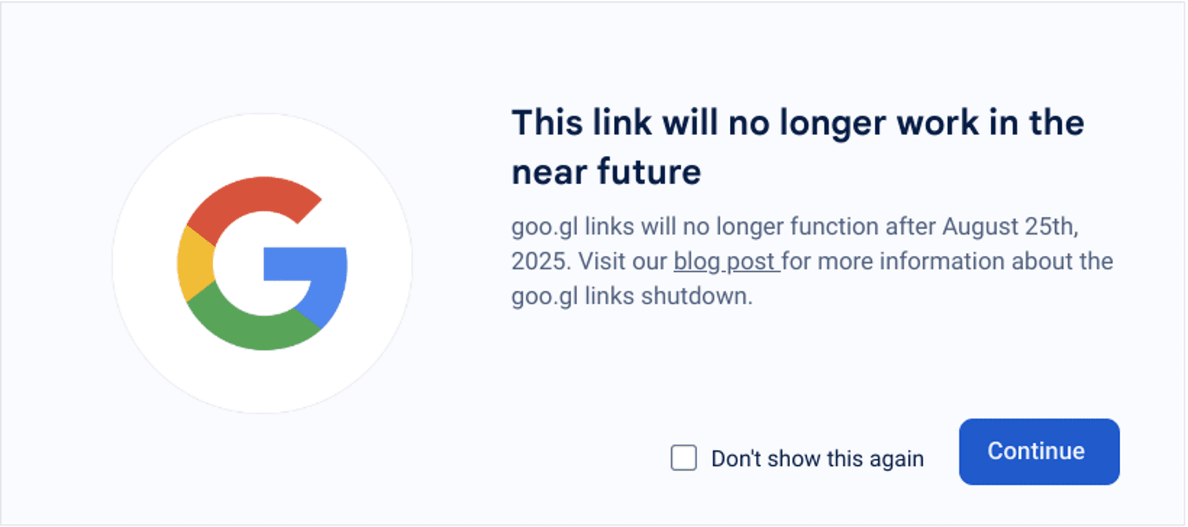Enable the "Don't show this again" checkbox
1188x527 pixels.
click(683, 458)
